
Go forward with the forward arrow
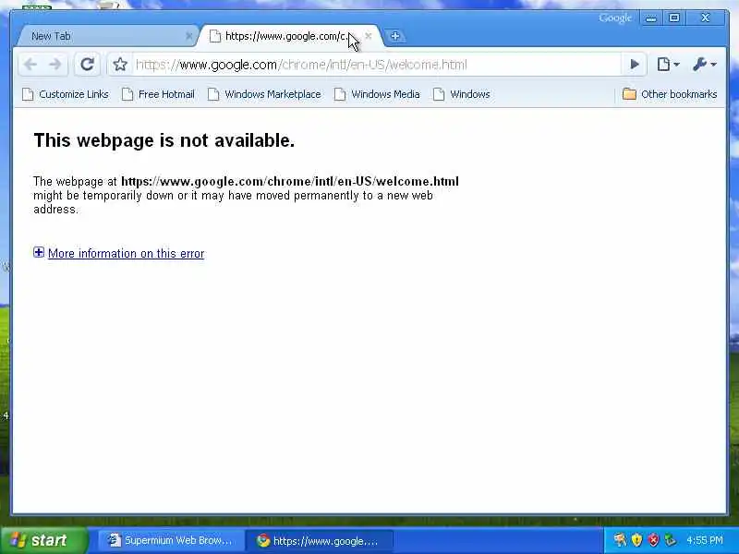pyautogui.click(x=55, y=65)
